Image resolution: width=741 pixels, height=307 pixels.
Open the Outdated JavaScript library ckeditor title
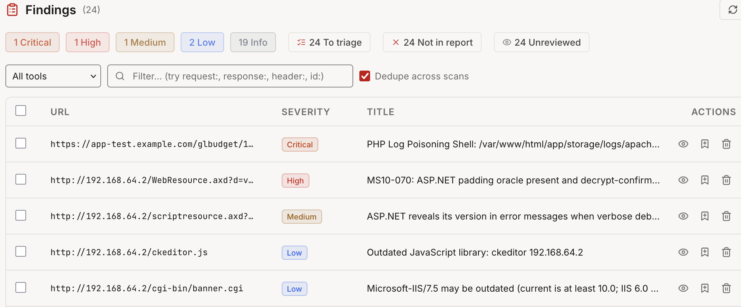pos(475,252)
